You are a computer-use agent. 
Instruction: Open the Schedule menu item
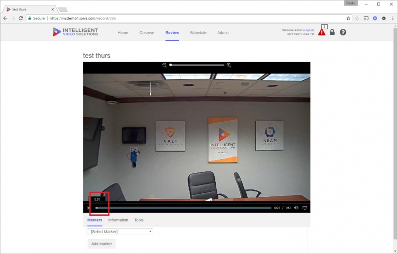click(198, 33)
